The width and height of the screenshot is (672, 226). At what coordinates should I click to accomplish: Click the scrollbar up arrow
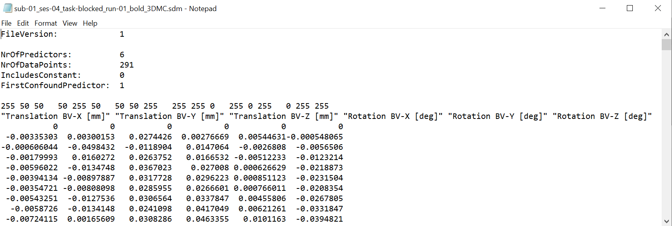[x=666, y=34]
